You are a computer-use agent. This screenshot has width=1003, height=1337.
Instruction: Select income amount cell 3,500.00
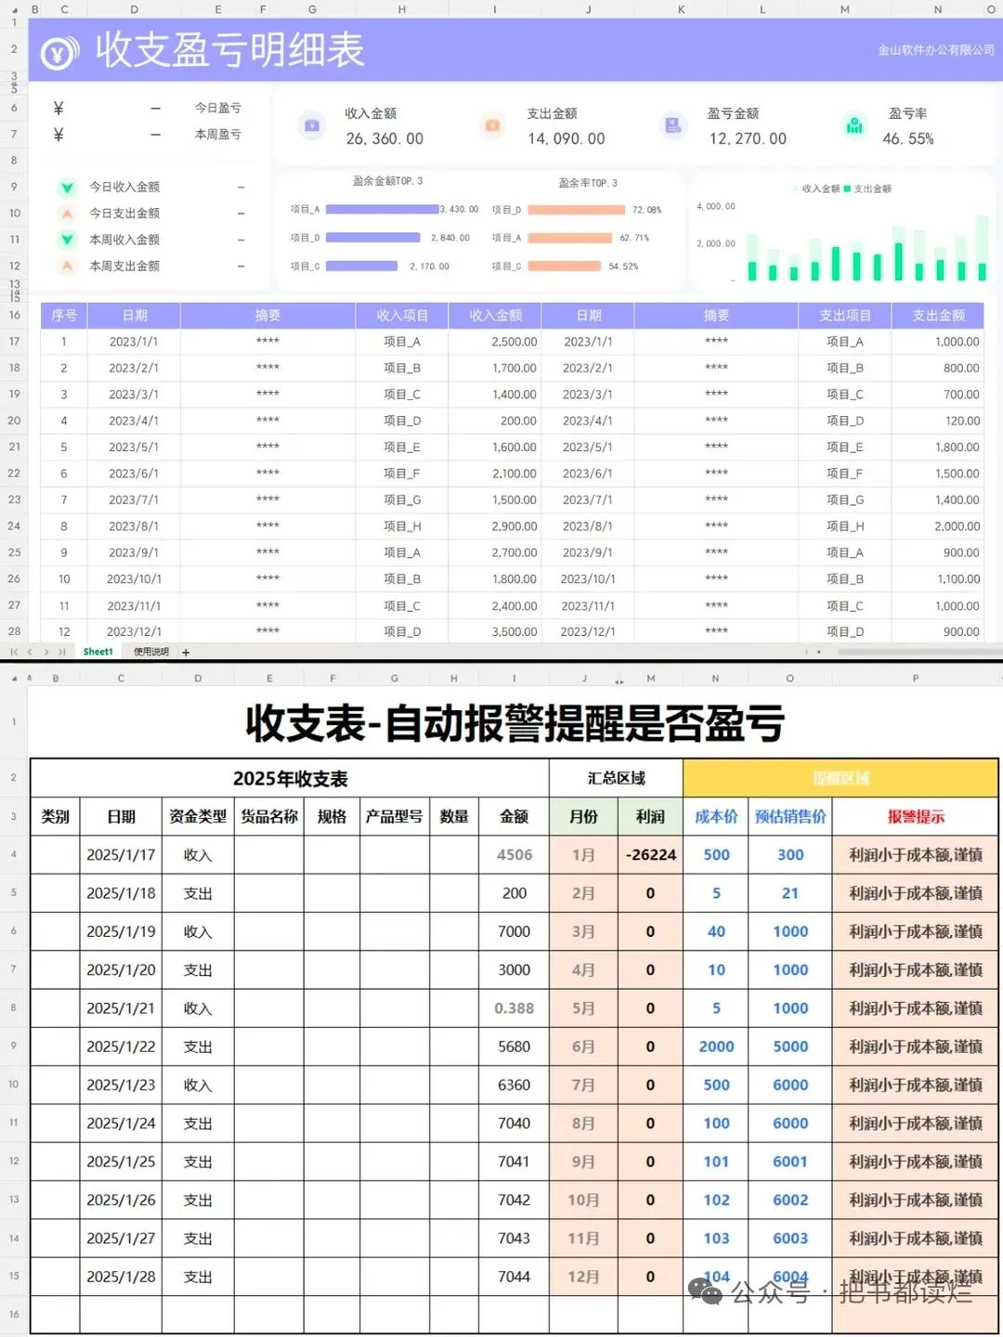click(x=495, y=631)
